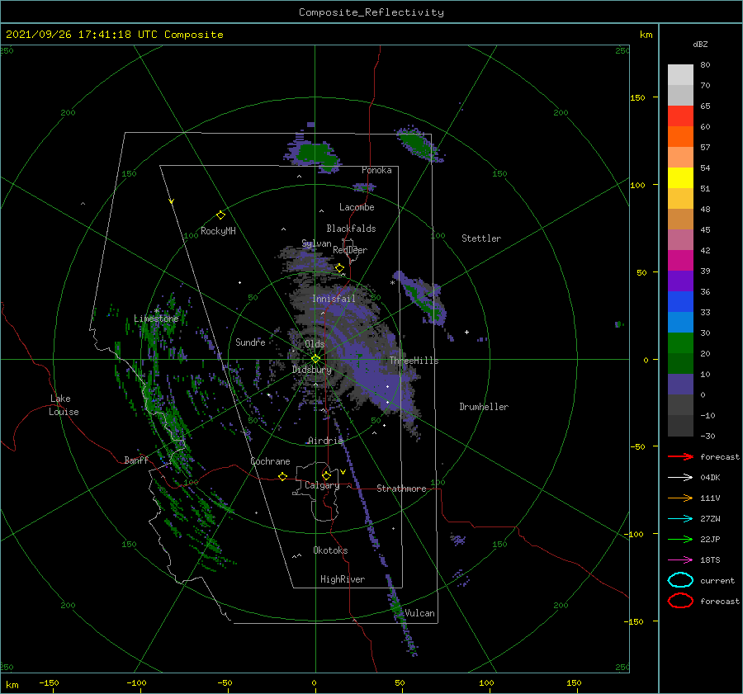This screenshot has width=743, height=694.
Task: Click the Sylvan label
Action: pos(316,243)
